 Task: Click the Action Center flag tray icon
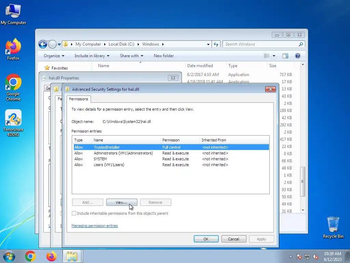point(299,257)
